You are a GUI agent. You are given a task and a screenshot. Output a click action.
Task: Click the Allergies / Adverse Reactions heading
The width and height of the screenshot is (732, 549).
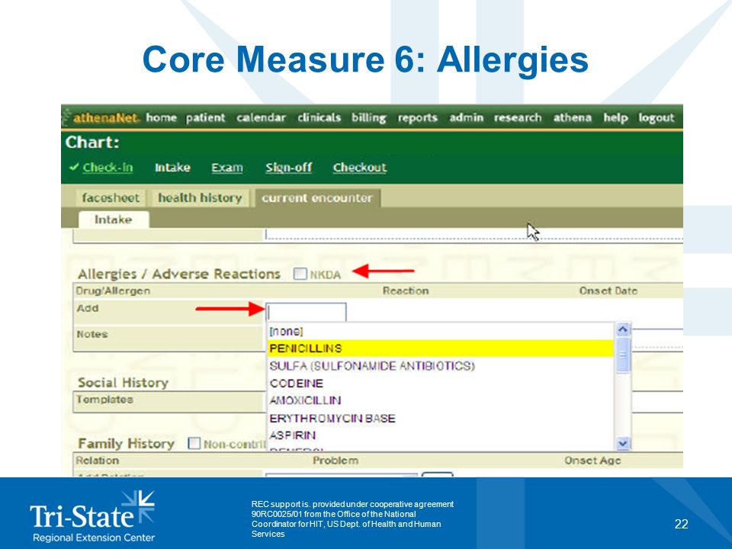click(178, 274)
